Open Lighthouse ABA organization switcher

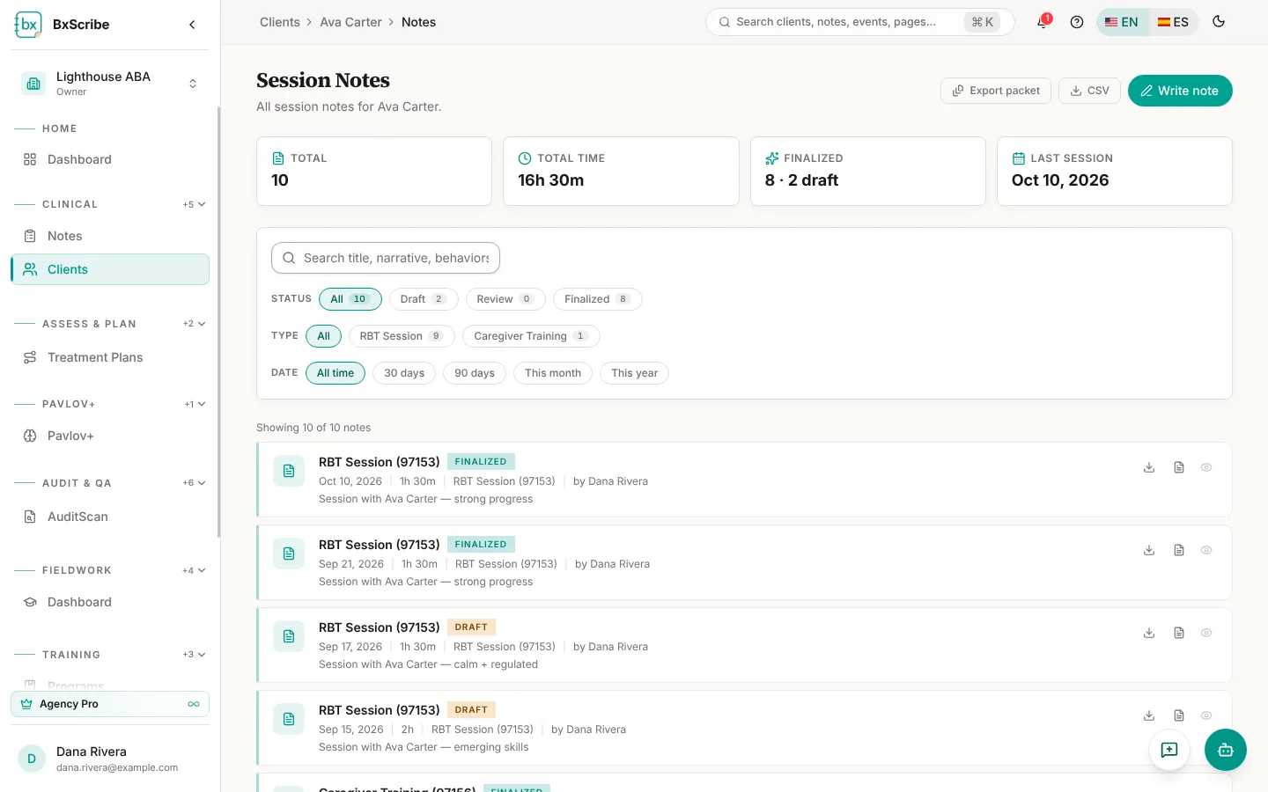110,84
